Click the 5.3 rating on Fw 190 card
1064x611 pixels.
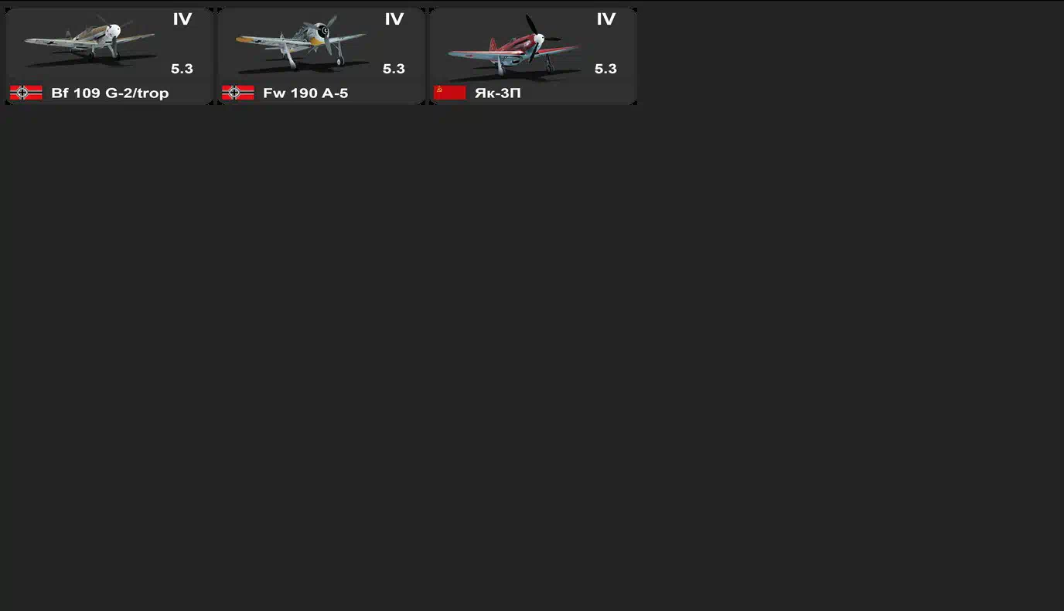(394, 69)
